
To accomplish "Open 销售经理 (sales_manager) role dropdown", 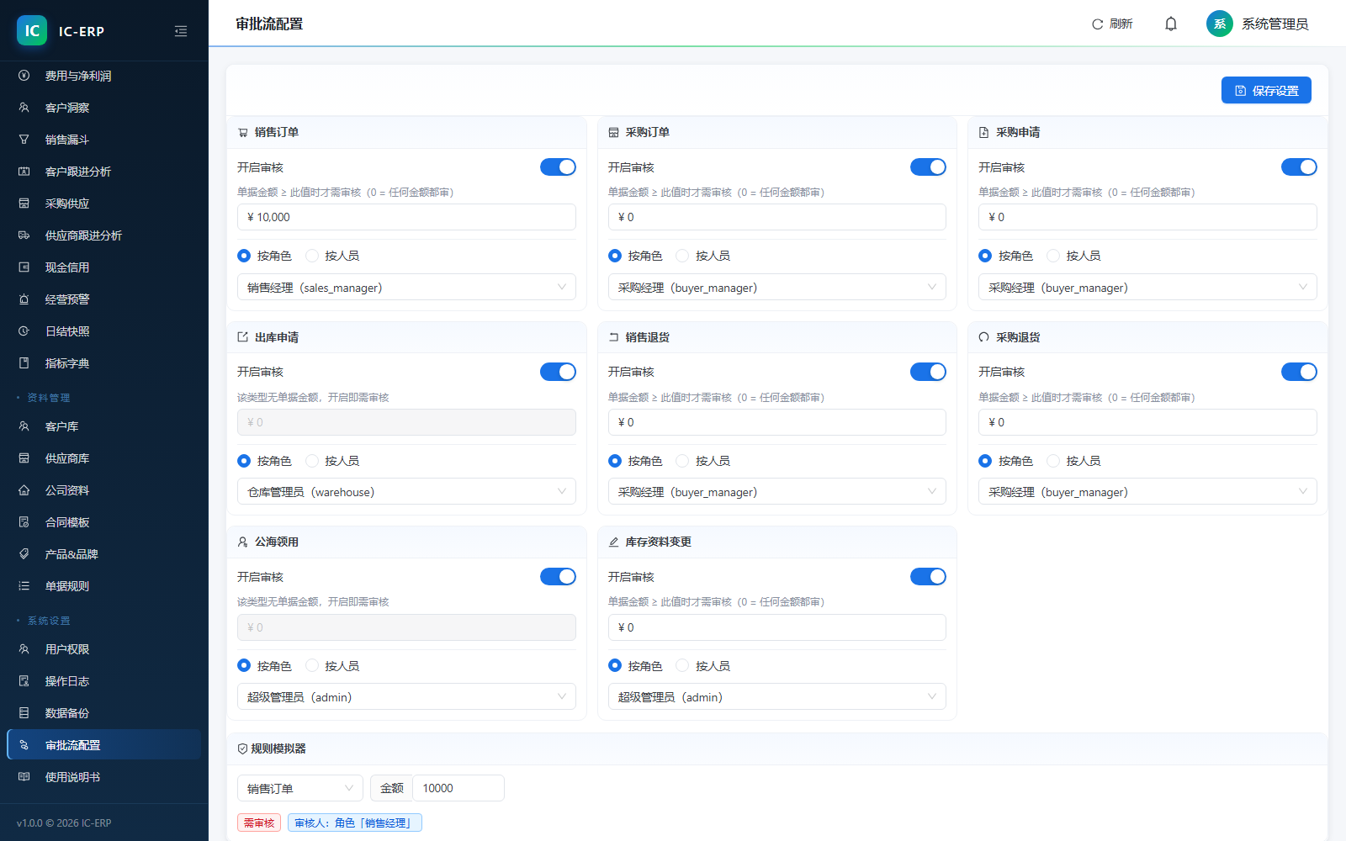I will 406,288.
